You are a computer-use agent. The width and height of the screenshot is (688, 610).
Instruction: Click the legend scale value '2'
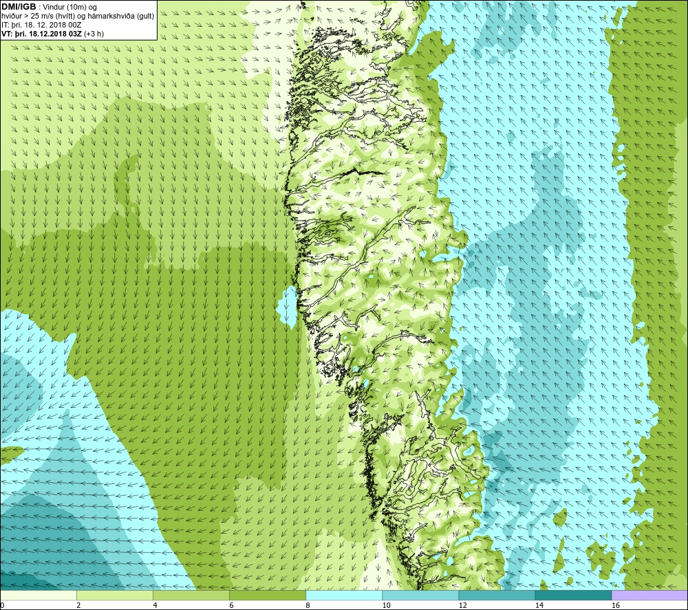[x=78, y=605]
